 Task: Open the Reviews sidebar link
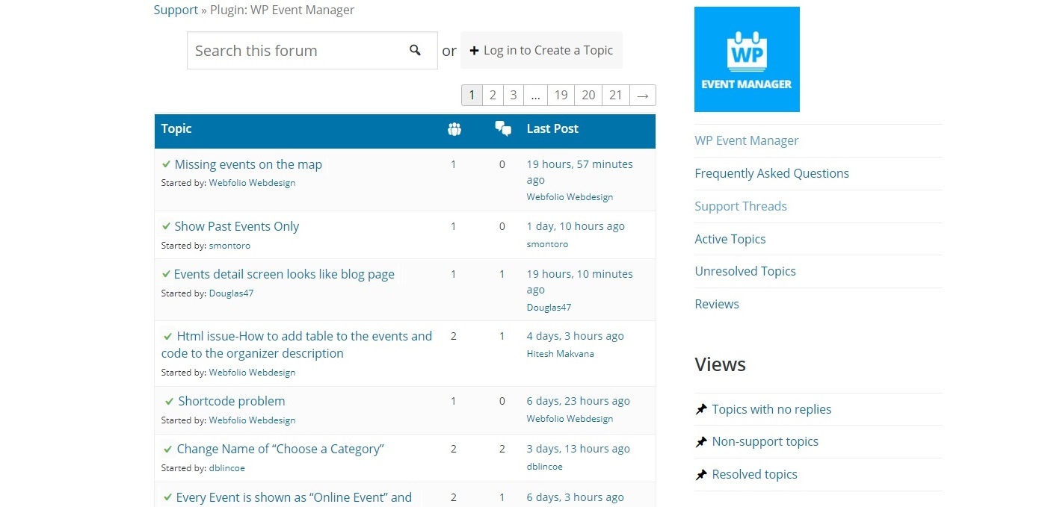tap(716, 304)
